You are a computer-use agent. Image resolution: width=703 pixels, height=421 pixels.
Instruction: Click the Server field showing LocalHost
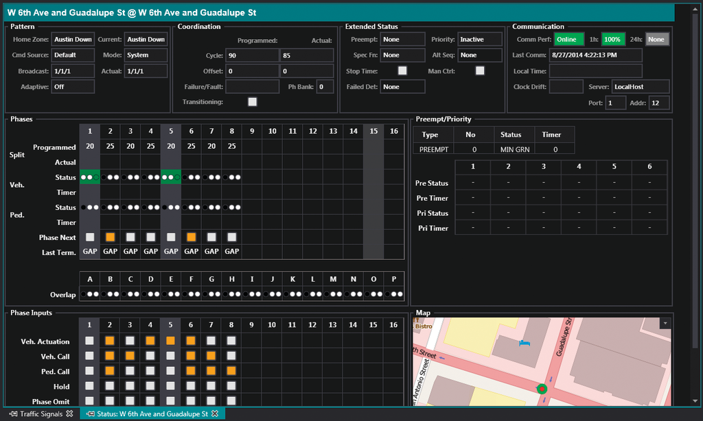click(x=641, y=87)
